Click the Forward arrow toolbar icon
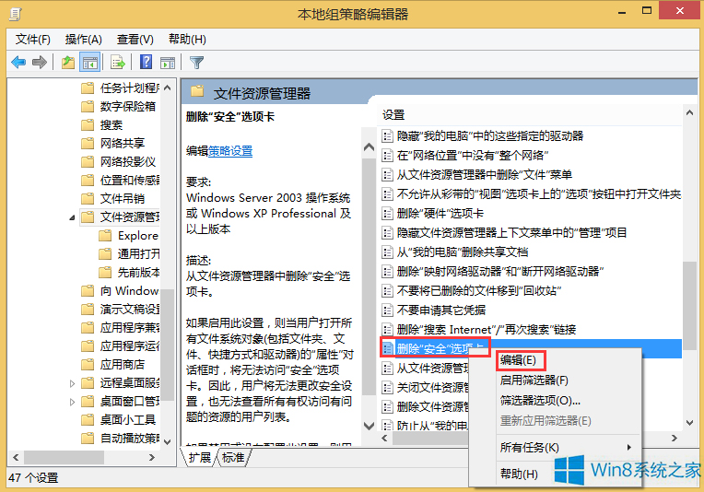This screenshot has width=704, height=492. click(x=40, y=63)
